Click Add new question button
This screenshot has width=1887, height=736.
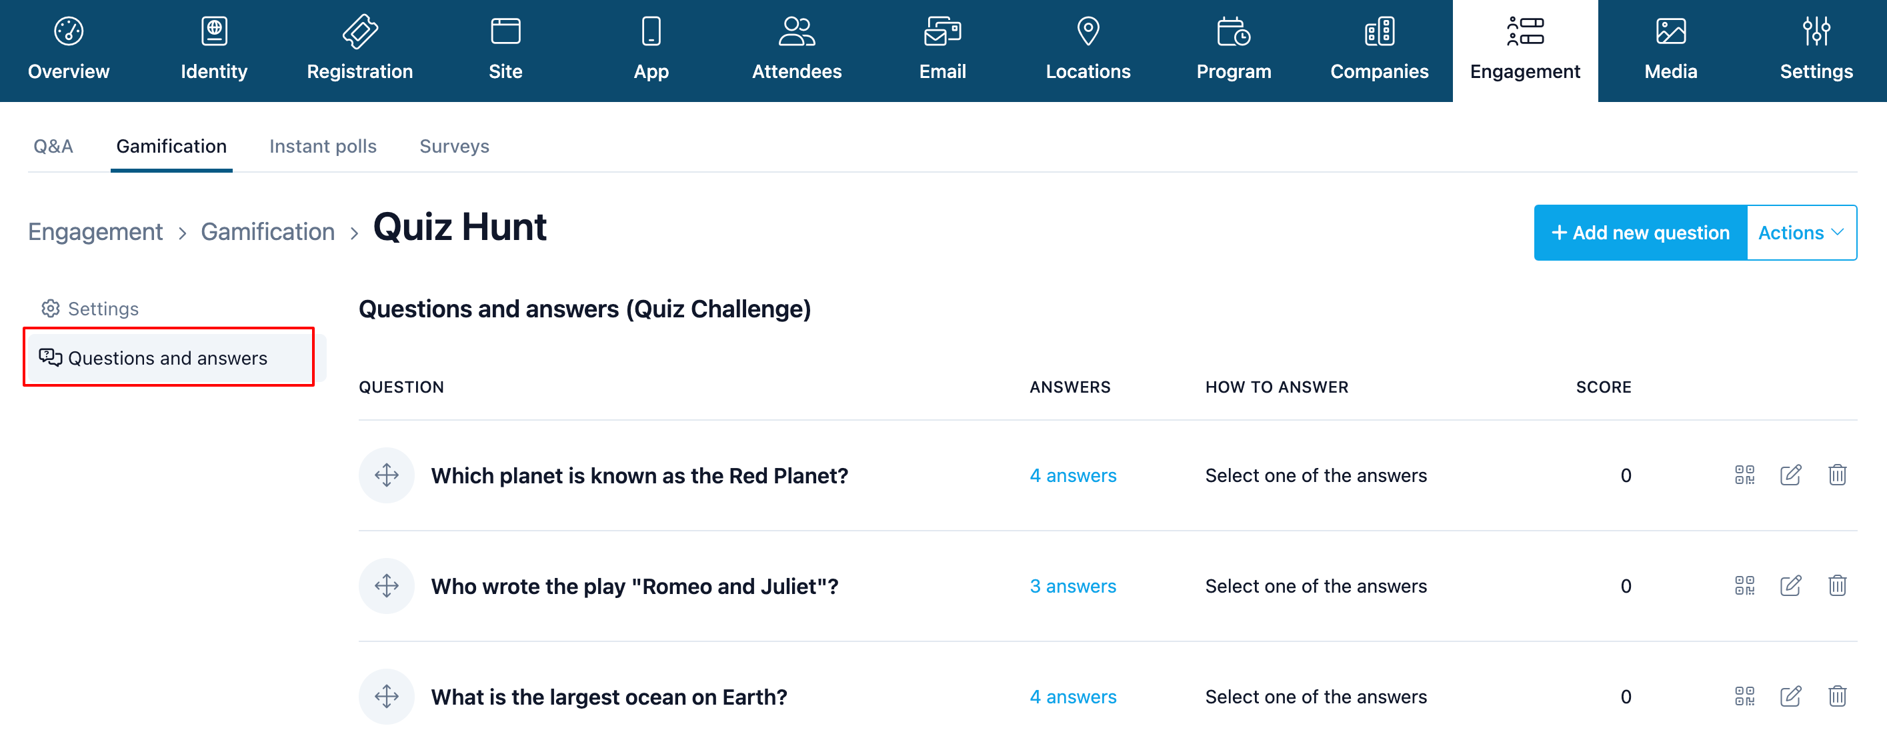[x=1640, y=233]
